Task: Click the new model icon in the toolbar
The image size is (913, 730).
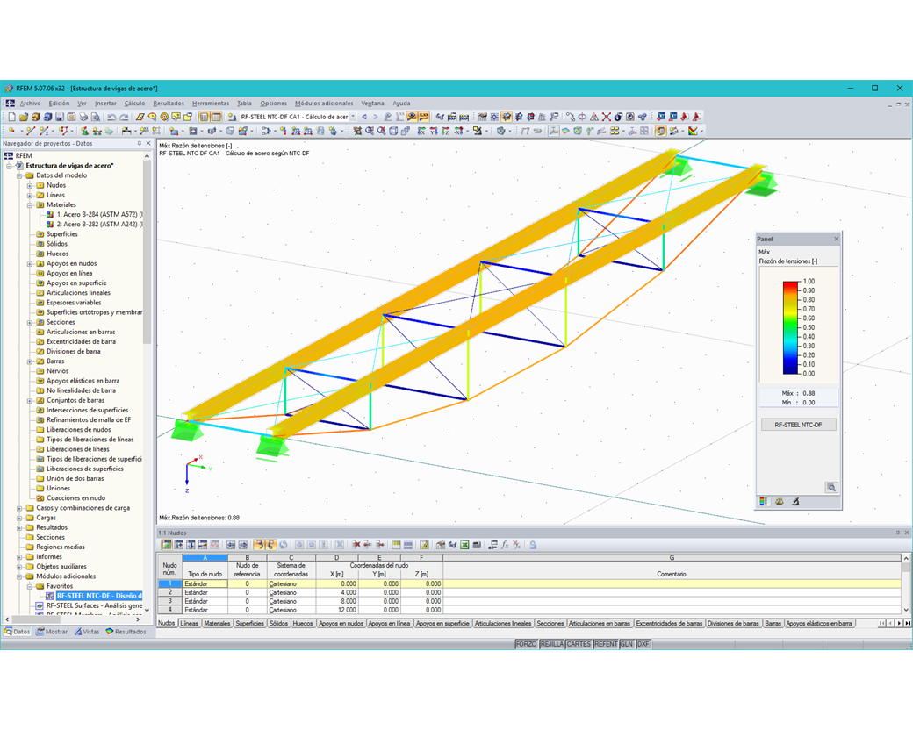Action: 11,117
